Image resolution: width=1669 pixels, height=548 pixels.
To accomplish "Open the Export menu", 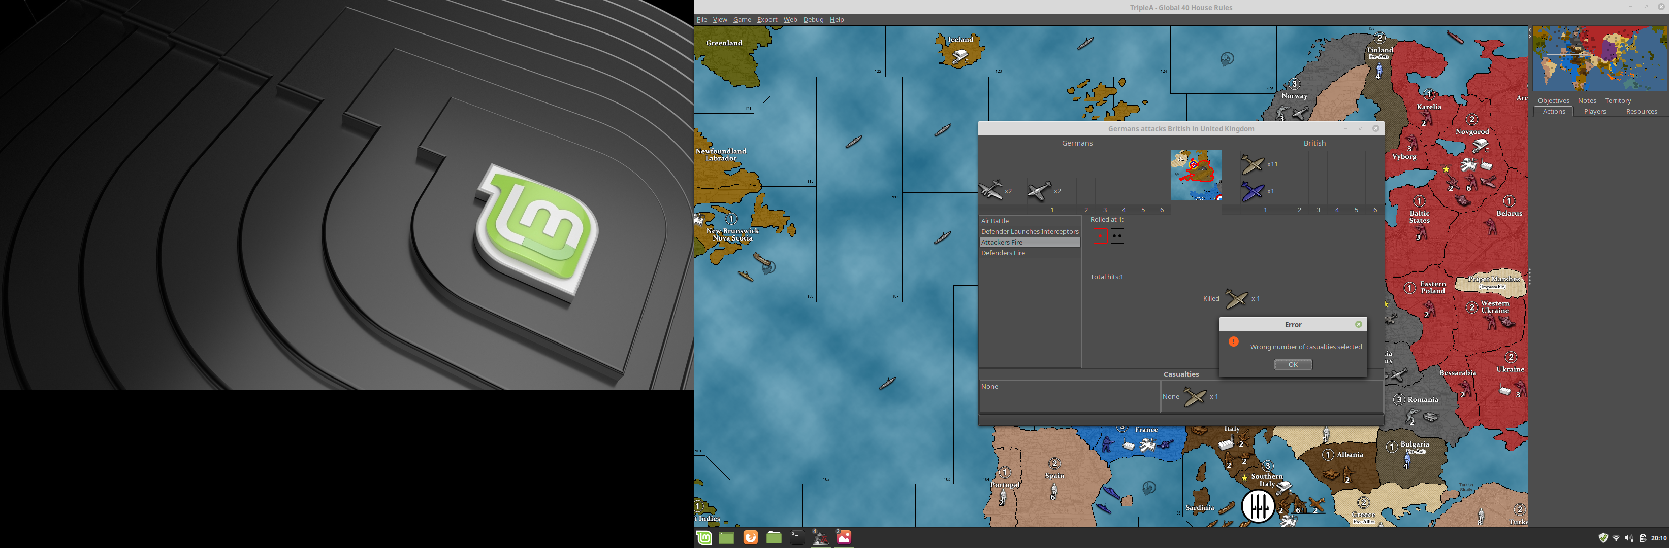I will coord(767,19).
